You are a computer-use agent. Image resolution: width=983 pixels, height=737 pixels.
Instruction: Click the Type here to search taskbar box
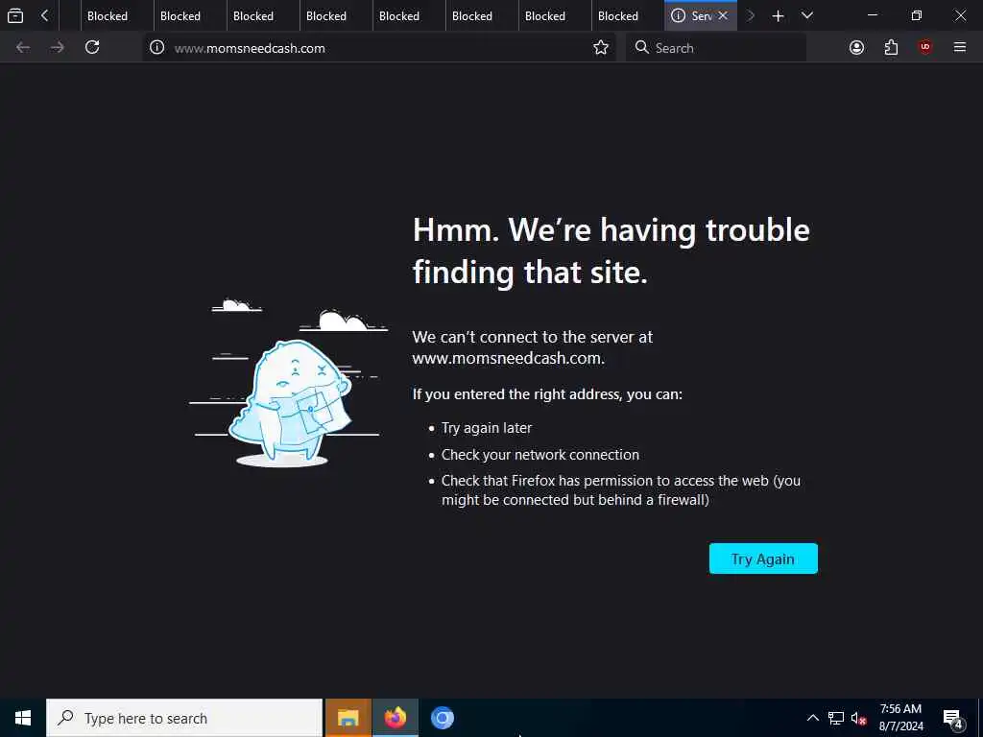pyautogui.click(x=184, y=718)
